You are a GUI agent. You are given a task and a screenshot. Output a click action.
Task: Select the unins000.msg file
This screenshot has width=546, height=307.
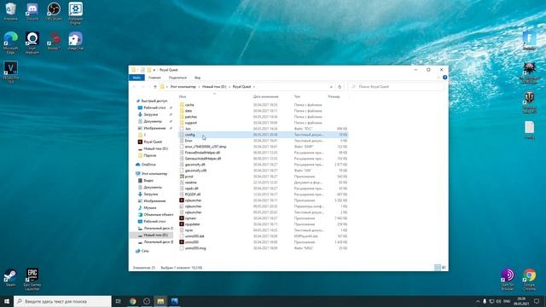[x=195, y=248]
